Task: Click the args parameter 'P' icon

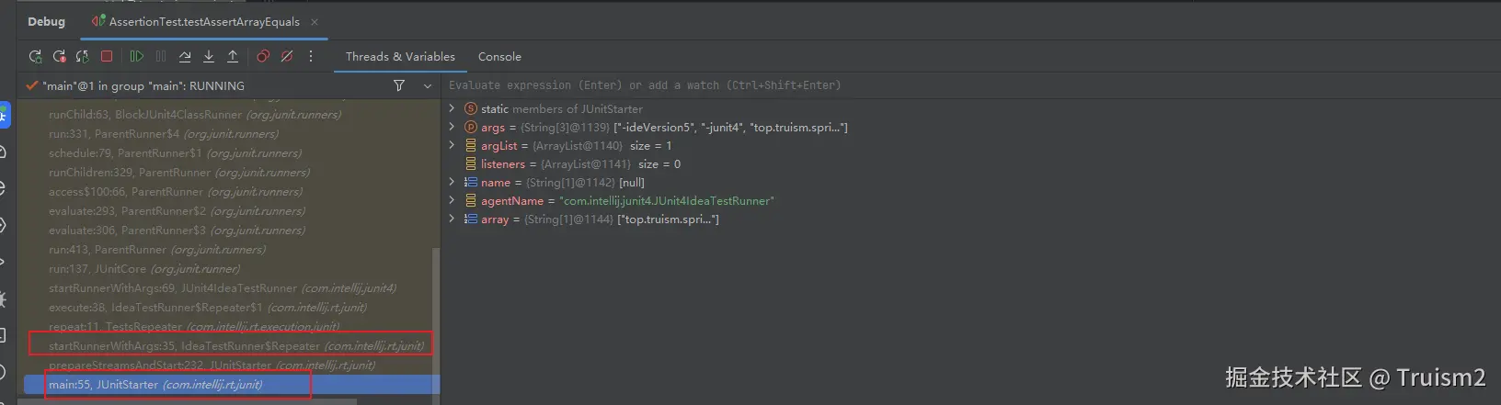Action: coord(471,128)
